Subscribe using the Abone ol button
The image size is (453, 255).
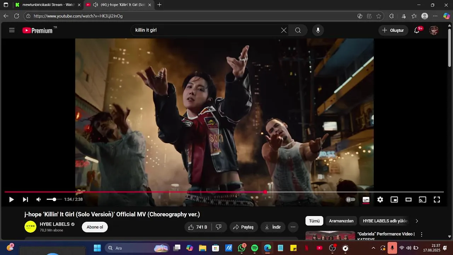click(95, 227)
